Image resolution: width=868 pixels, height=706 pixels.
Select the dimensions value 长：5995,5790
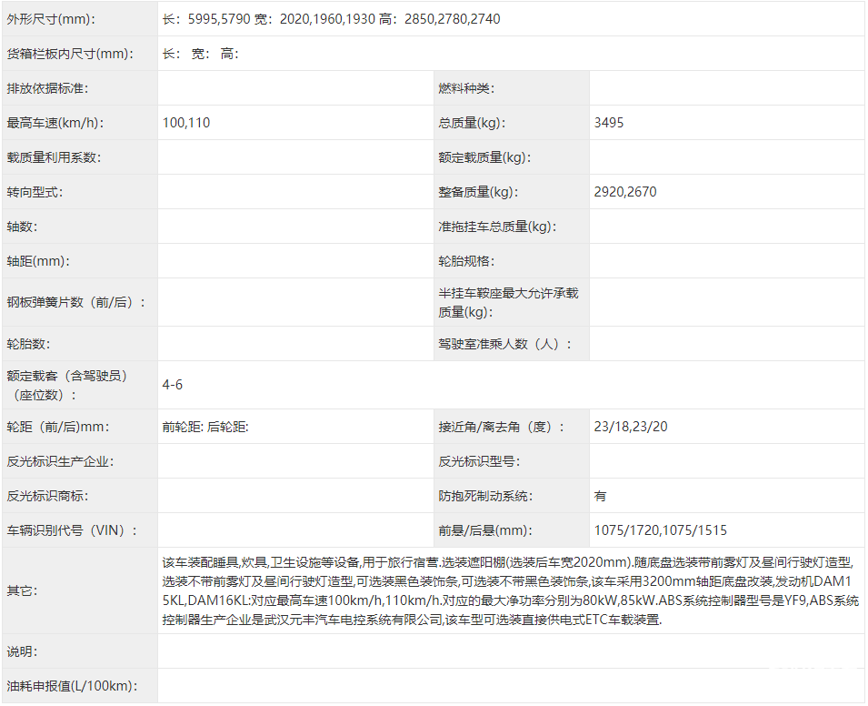206,19
